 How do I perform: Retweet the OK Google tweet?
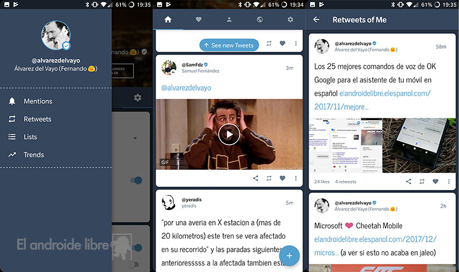pyautogui.click(x=422, y=181)
